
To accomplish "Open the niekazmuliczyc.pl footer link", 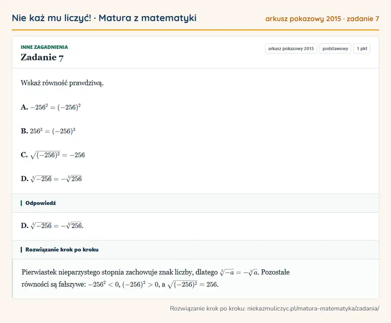I will (313, 308).
